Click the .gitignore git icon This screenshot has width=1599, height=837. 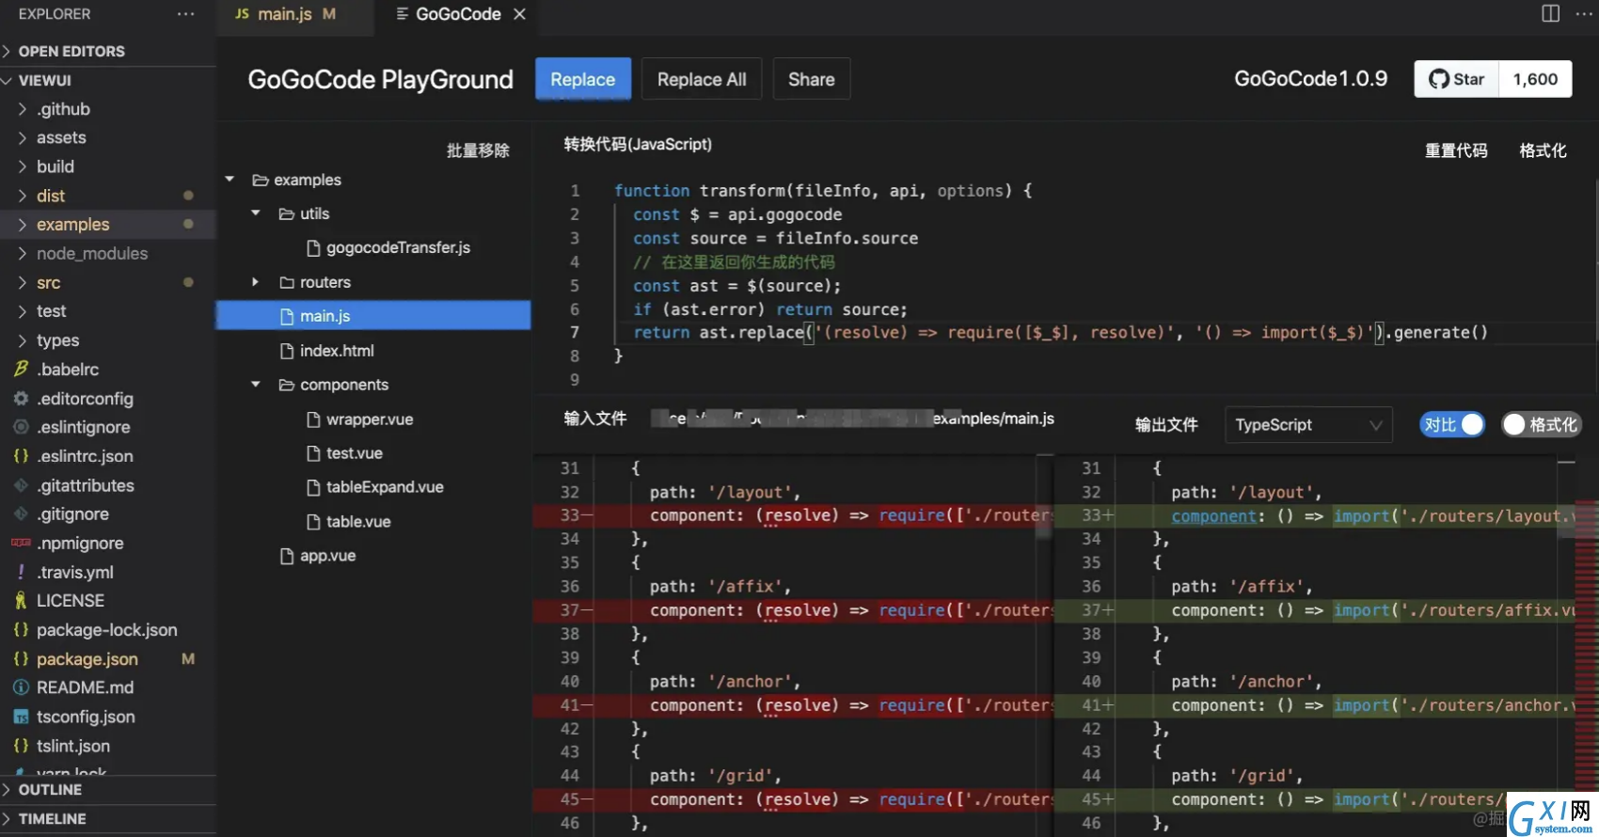tap(21, 514)
